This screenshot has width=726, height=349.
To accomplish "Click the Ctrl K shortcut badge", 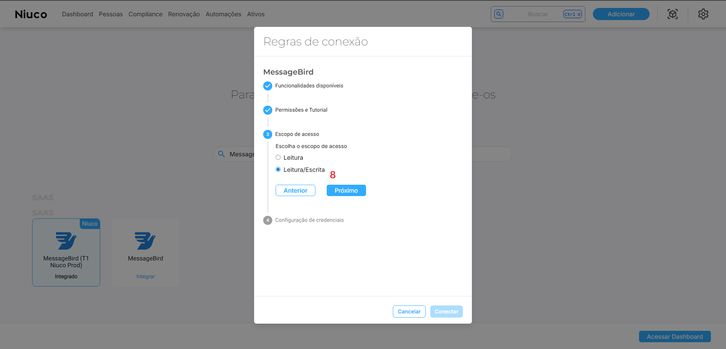I will click(572, 14).
